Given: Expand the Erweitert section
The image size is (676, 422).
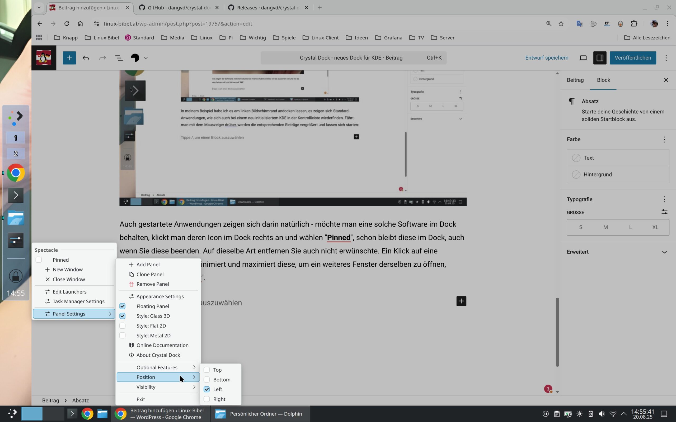Looking at the screenshot, I should [618, 252].
